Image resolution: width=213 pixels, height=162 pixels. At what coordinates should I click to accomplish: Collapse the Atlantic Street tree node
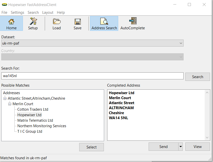coord(5,98)
